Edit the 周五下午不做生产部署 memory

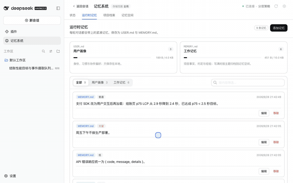pyautogui.click(x=264, y=142)
